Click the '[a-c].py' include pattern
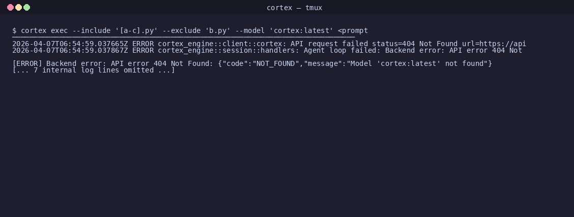 [136, 30]
